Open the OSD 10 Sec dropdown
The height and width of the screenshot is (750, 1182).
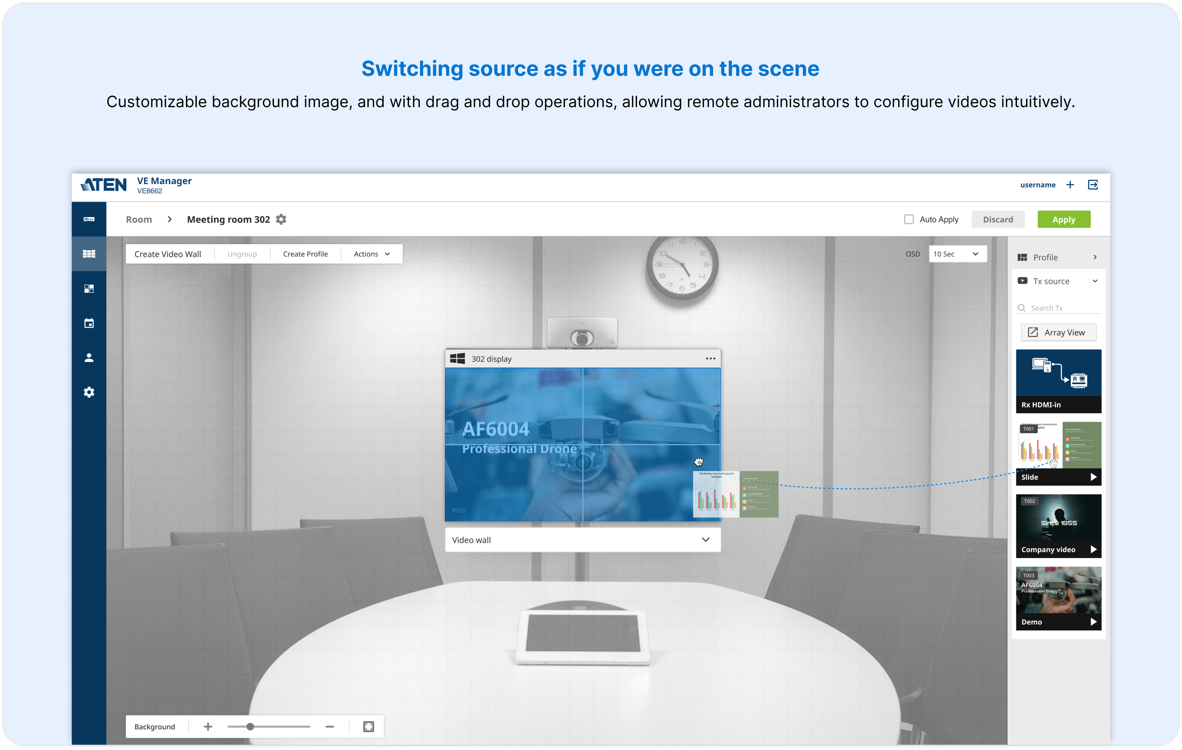957,254
